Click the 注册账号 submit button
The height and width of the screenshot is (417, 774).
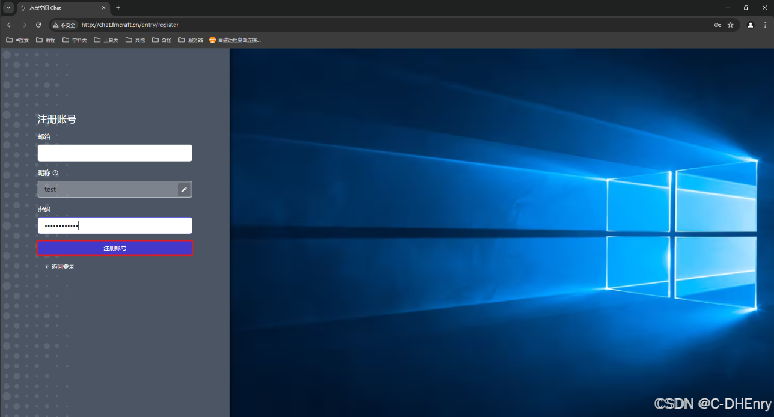(115, 248)
